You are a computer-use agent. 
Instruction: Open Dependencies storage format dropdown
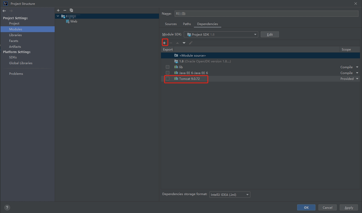click(230, 195)
